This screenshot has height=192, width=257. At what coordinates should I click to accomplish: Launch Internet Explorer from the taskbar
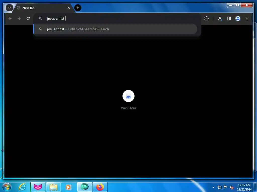click(x=22, y=187)
